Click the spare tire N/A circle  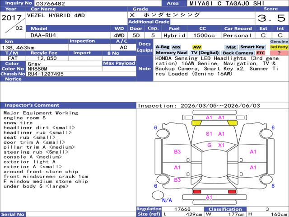(158, 195)
